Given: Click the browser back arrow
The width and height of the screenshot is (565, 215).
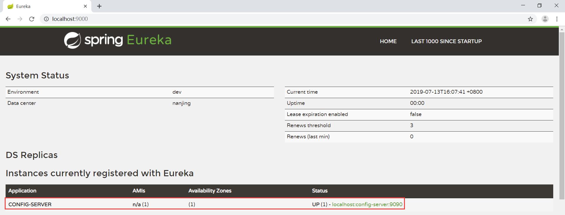Looking at the screenshot, I should coord(8,19).
